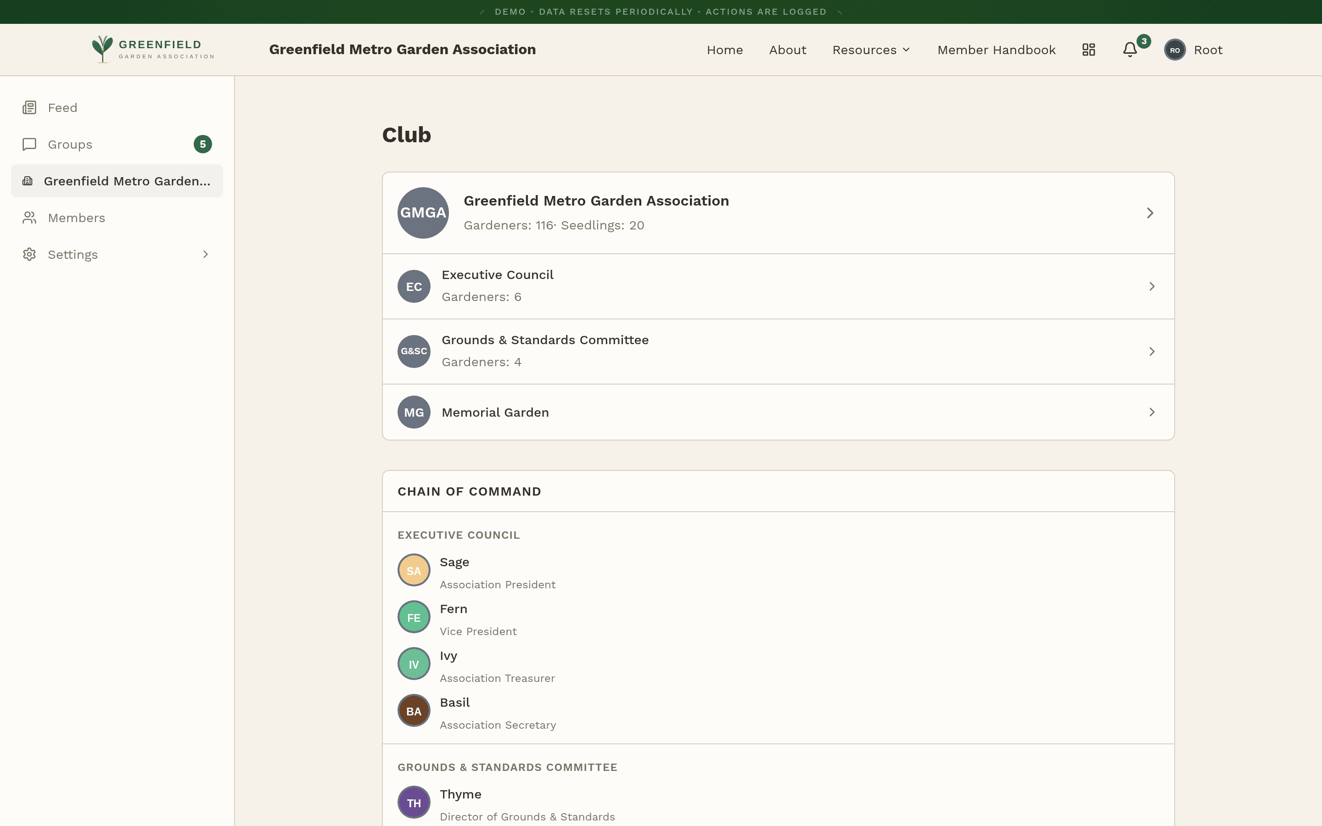Go to Home in top navigation
The image size is (1322, 826).
pyautogui.click(x=724, y=50)
